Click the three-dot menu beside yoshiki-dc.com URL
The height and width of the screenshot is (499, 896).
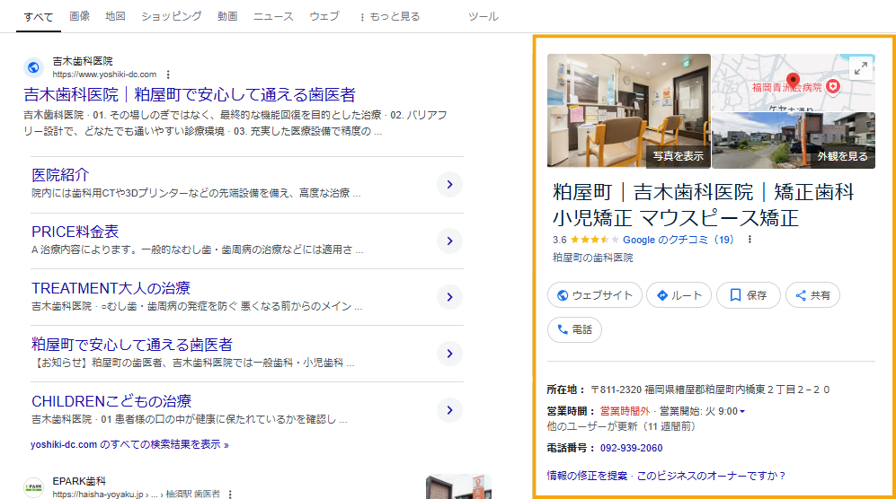coord(167,74)
